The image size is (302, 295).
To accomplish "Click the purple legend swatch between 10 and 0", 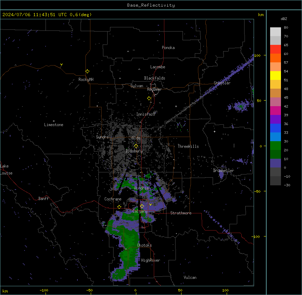I will pyautogui.click(x=275, y=163).
